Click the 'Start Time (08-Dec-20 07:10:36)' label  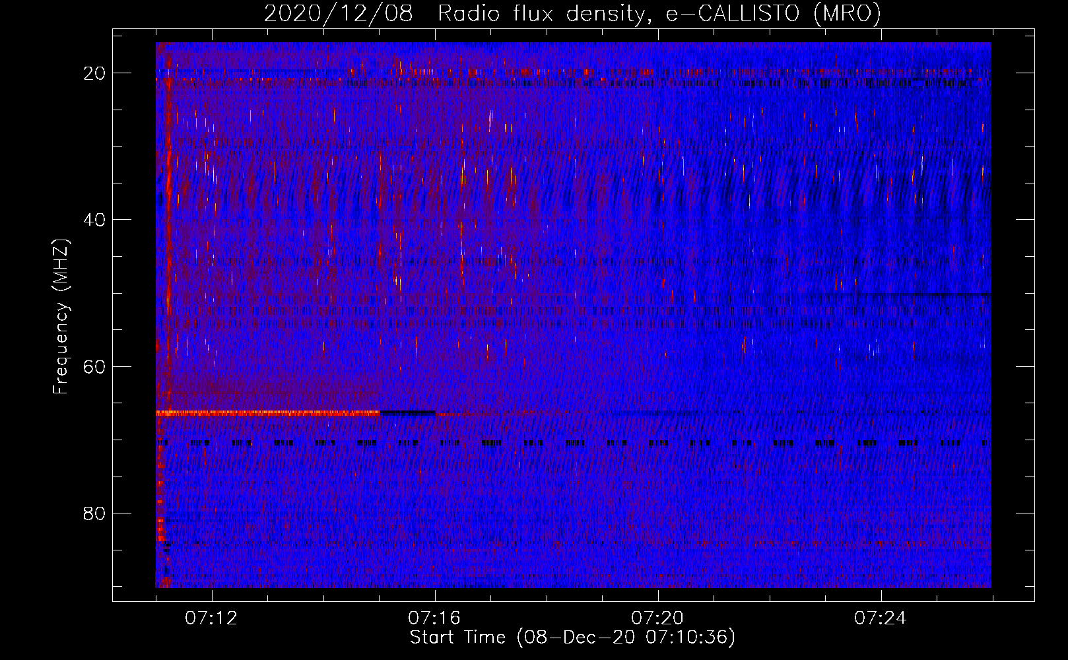pyautogui.click(x=572, y=638)
